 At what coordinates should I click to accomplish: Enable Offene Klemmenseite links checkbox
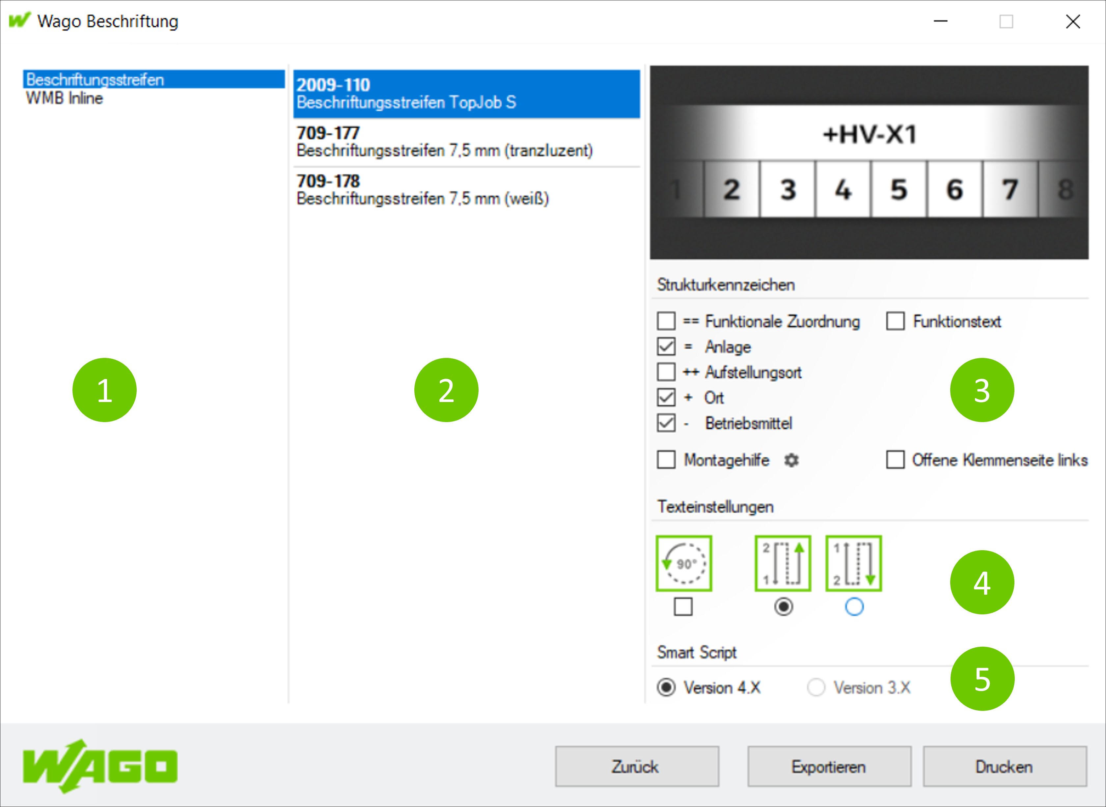896,460
